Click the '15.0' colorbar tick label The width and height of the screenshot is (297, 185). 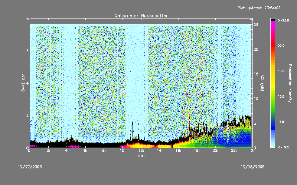coord(281,71)
